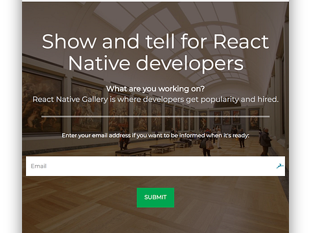Screen dimensions: 311x233
Task: Click the autofill icon in the Email field
Action: click(x=280, y=166)
